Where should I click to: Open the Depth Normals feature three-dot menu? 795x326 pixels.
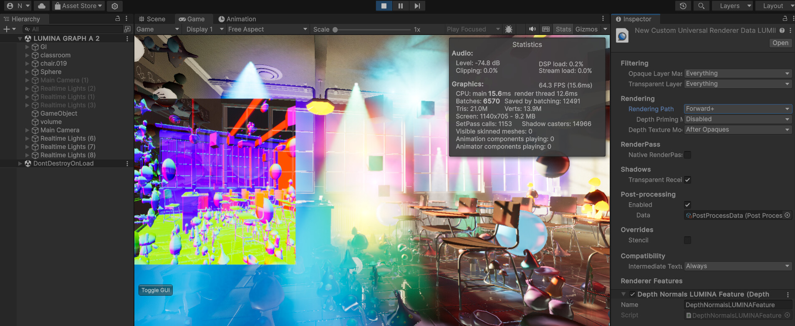tap(788, 294)
